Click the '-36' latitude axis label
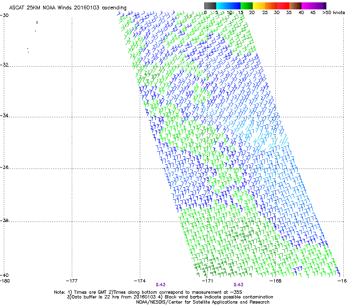Screen dimensions: 347x305 pyautogui.click(x=4, y=167)
